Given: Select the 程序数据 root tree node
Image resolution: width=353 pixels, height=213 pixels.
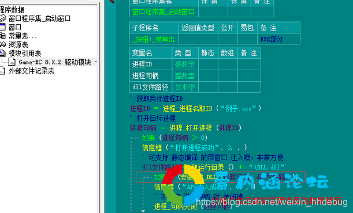Looking at the screenshot, I should pos(12,10).
